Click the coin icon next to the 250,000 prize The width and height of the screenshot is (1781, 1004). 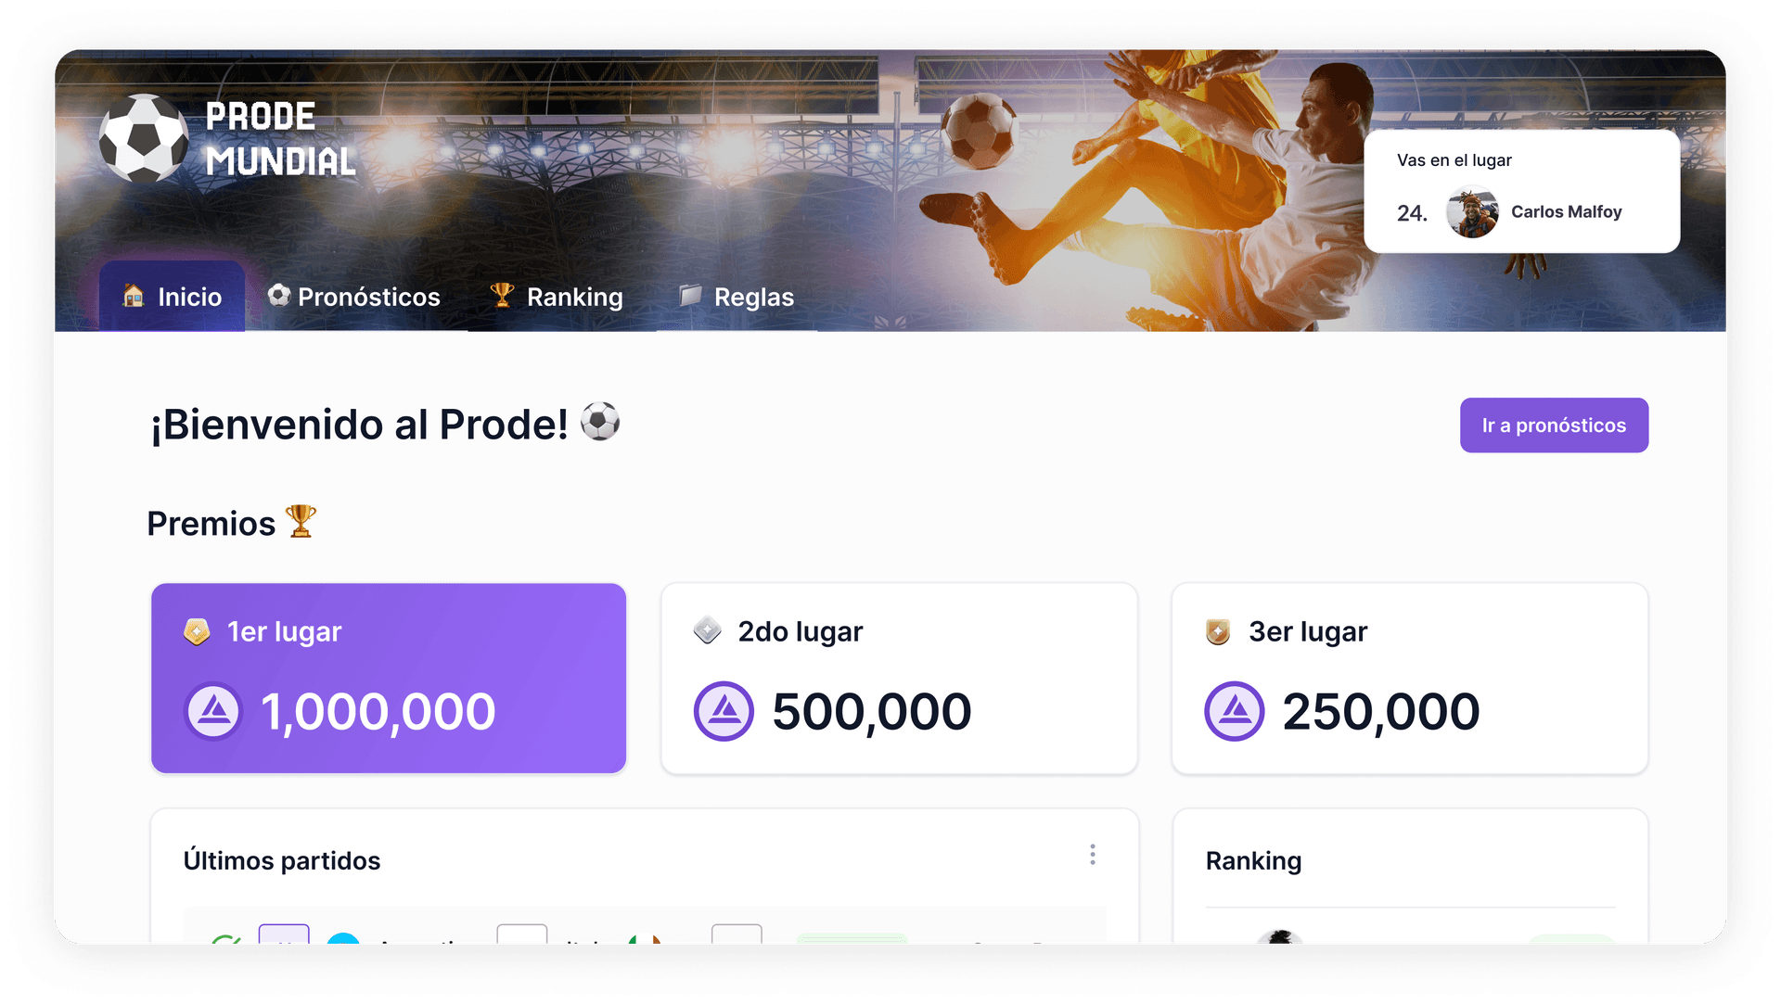(1234, 711)
